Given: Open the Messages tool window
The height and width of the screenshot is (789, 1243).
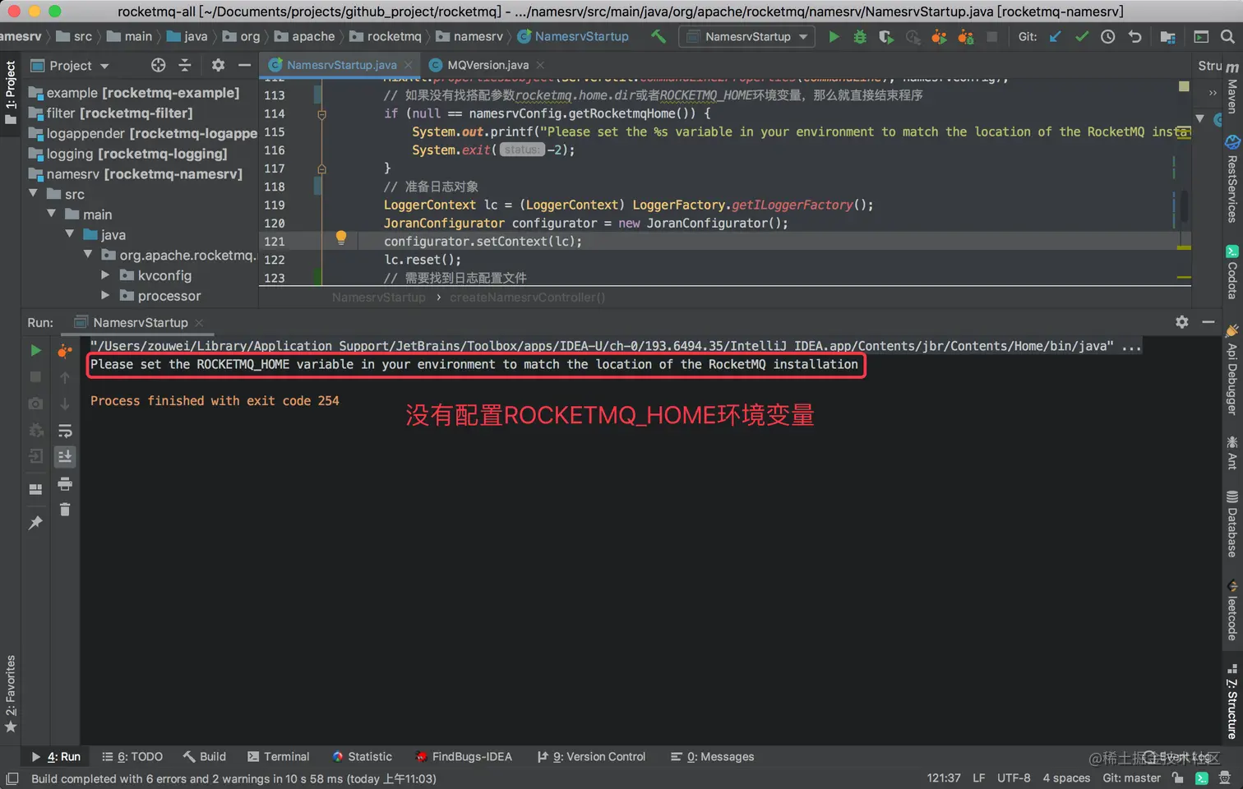Looking at the screenshot, I should (712, 757).
